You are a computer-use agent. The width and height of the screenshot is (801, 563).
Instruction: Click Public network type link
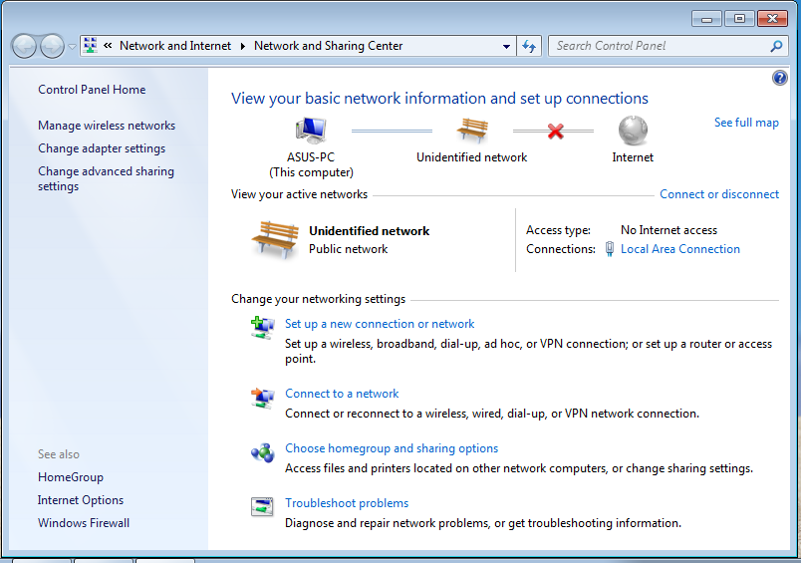pos(348,249)
